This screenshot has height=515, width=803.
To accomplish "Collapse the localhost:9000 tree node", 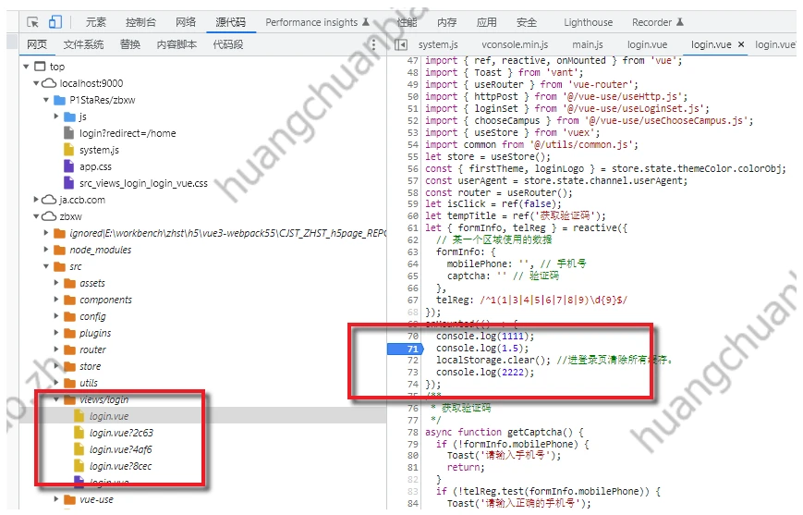I will (36, 83).
